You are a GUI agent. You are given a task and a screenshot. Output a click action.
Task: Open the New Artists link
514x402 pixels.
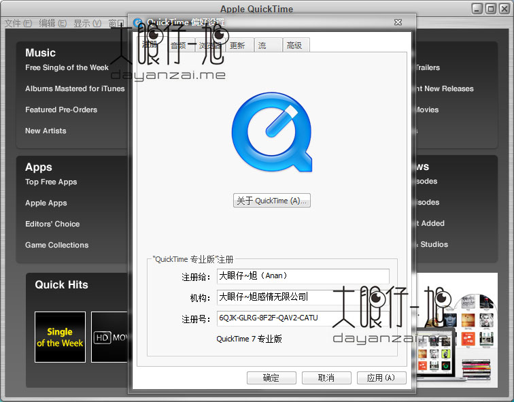(x=46, y=131)
